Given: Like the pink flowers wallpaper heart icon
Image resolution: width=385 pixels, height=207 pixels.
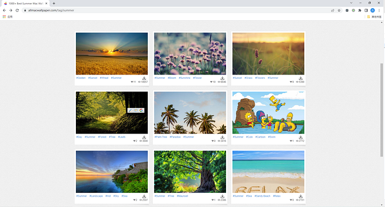Looking at the screenshot, I should point(211,82).
